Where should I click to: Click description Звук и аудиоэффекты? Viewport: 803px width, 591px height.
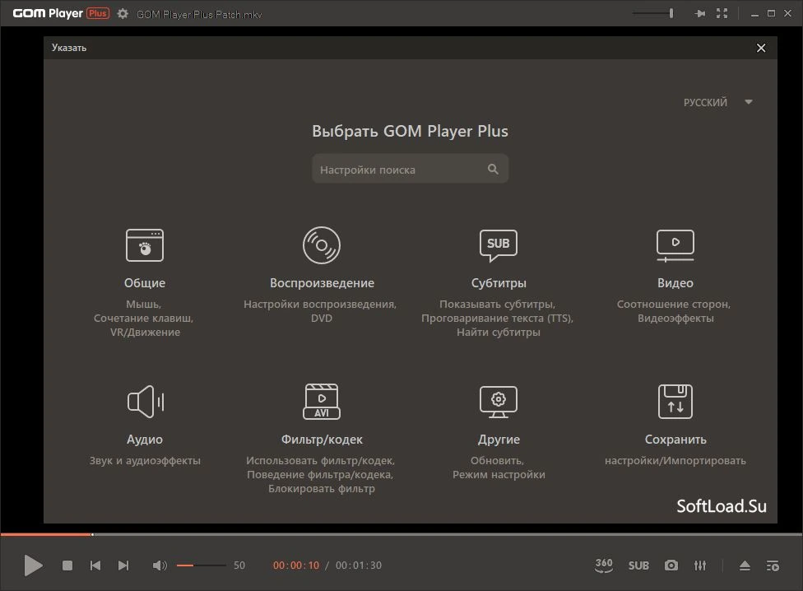[145, 460]
